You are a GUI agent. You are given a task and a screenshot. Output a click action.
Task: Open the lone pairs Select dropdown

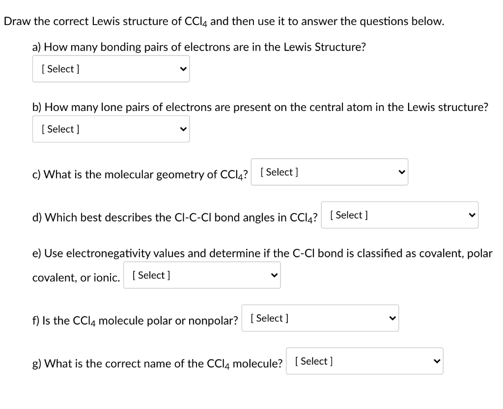pyautogui.click(x=111, y=129)
